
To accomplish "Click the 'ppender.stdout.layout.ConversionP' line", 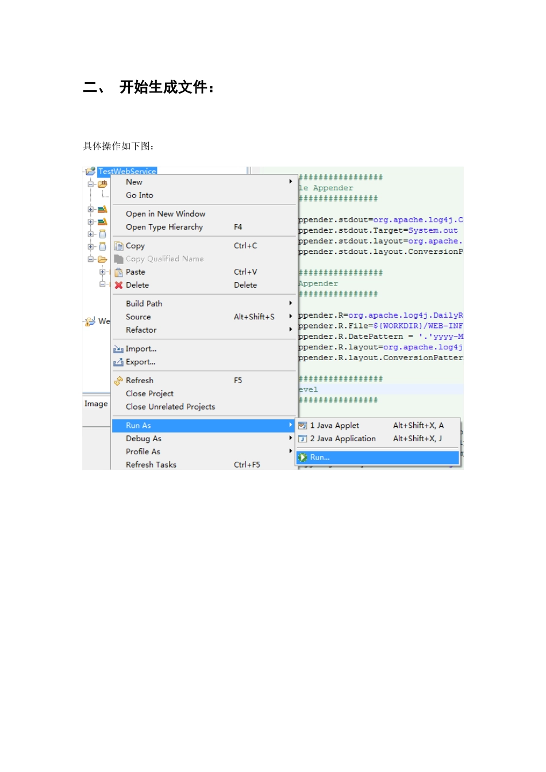I will click(x=380, y=252).
